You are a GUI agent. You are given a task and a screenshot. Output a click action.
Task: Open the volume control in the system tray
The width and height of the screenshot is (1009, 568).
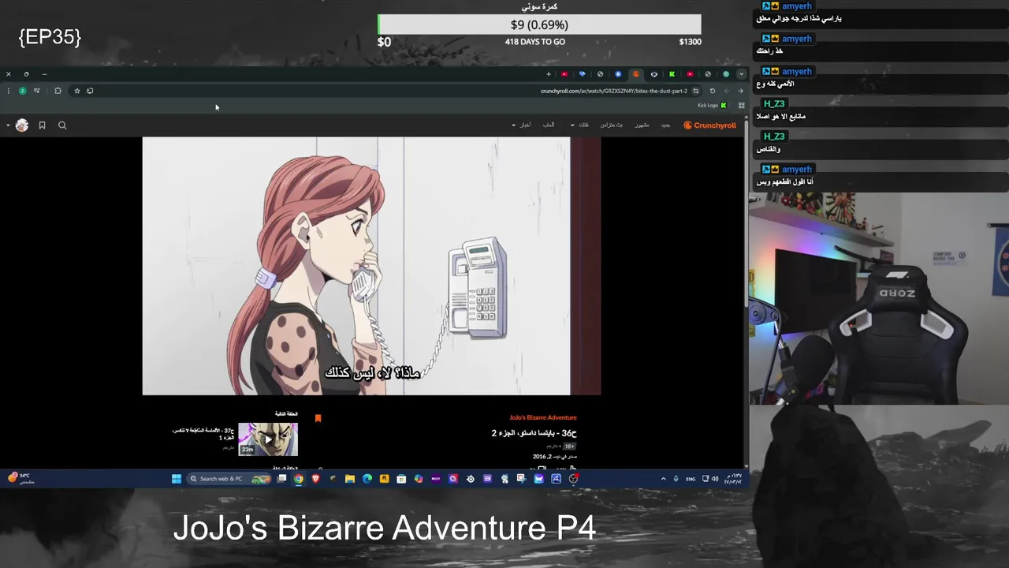coord(714,479)
